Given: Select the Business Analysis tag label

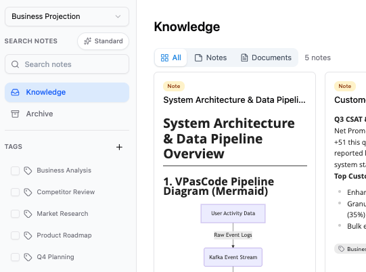Looking at the screenshot, I should 64,171.
